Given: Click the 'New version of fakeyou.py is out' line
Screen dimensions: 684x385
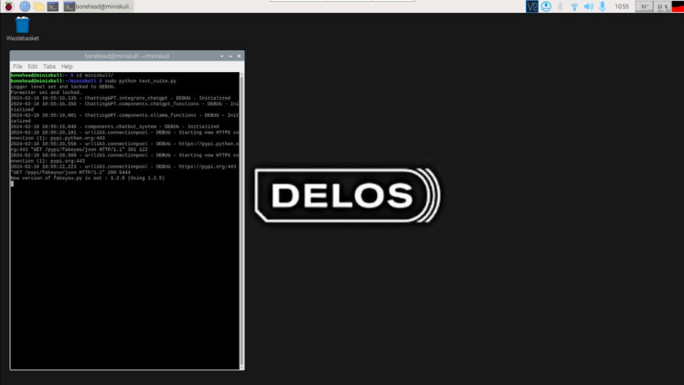Looking at the screenshot, I should tap(88, 178).
